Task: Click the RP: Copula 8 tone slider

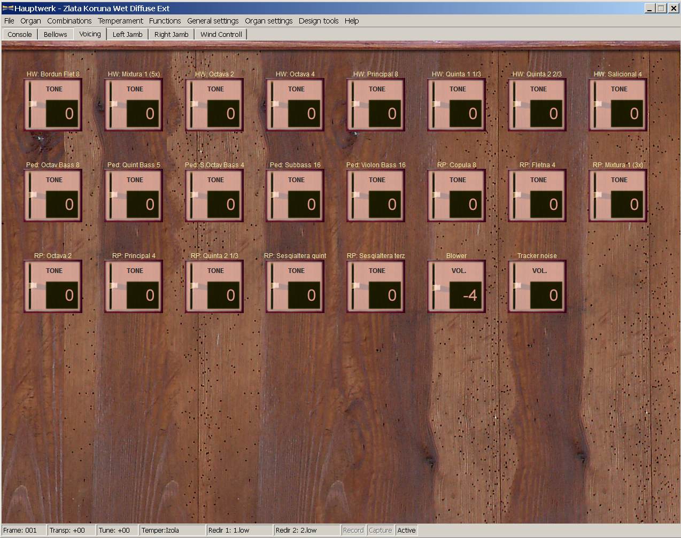Action: coord(436,195)
